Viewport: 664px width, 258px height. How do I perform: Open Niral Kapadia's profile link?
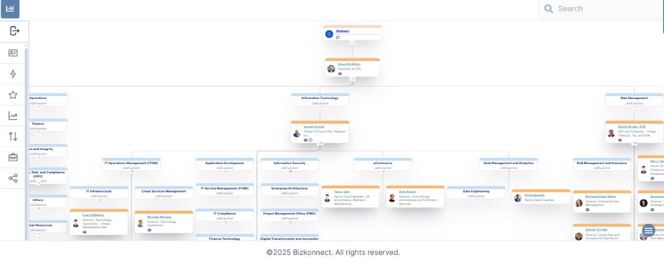[534, 195]
